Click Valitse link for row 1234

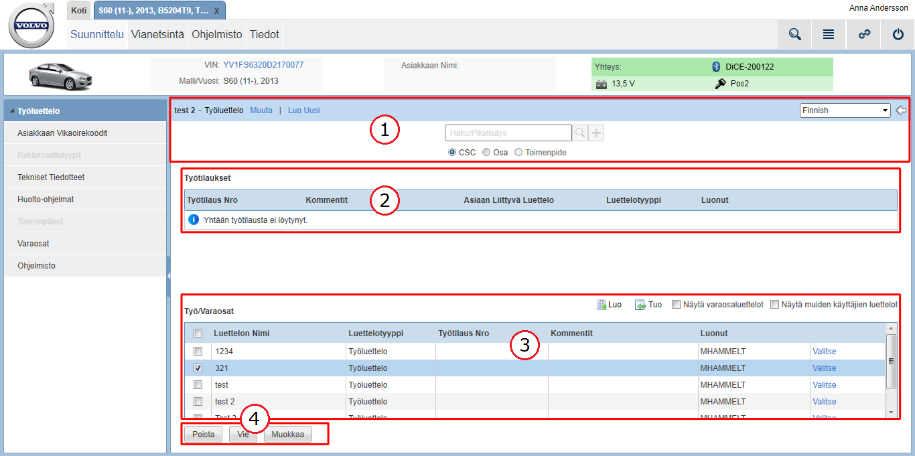tap(825, 352)
